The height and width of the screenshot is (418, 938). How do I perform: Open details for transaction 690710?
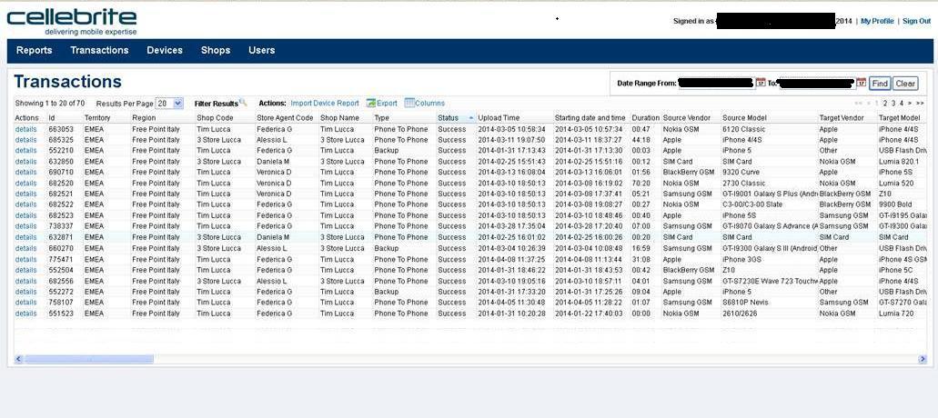click(x=25, y=172)
